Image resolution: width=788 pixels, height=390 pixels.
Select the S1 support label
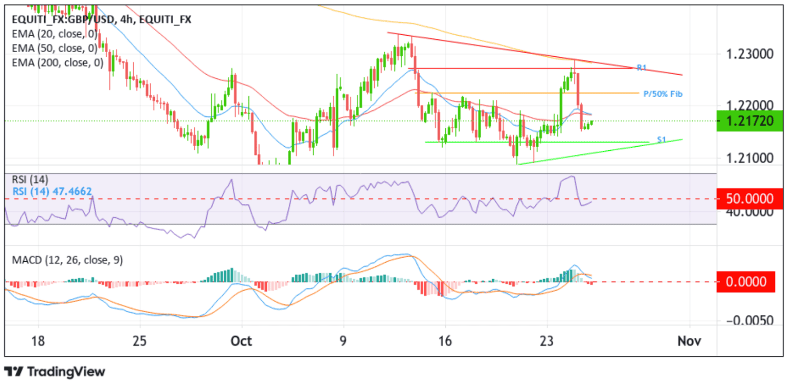(x=662, y=140)
